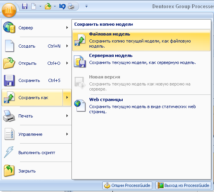Click description 'Сохранить копию текущей модели, как файловую'

pos(140,41)
